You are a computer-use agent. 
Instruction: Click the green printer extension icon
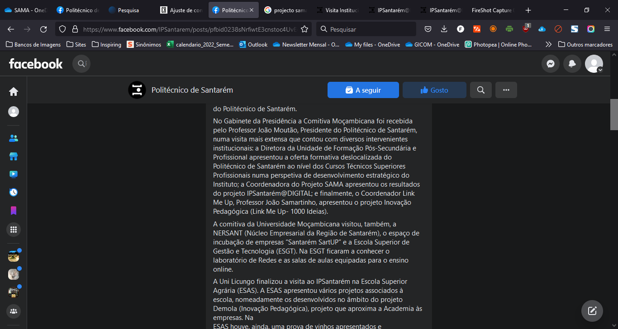coord(509,29)
